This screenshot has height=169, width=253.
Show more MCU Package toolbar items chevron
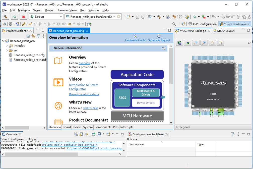click(249, 43)
